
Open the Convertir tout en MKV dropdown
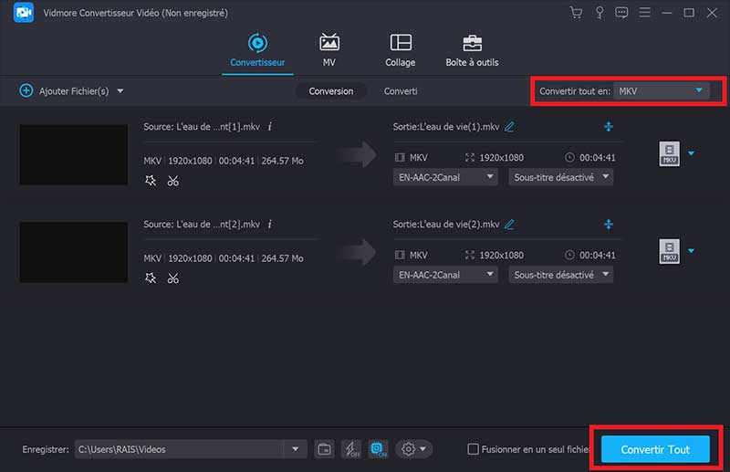tap(662, 90)
